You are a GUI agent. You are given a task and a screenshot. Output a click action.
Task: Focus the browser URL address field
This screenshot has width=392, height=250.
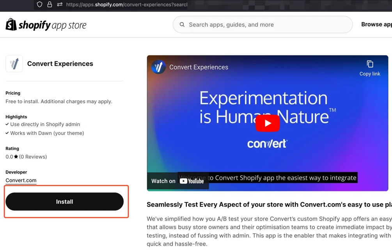click(126, 5)
